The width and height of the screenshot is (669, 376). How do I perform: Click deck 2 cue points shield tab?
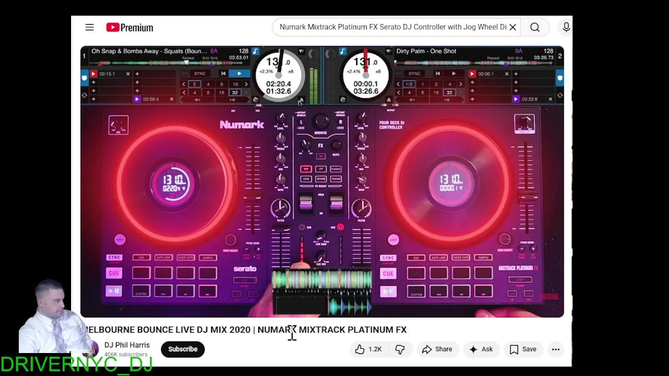coord(560,78)
